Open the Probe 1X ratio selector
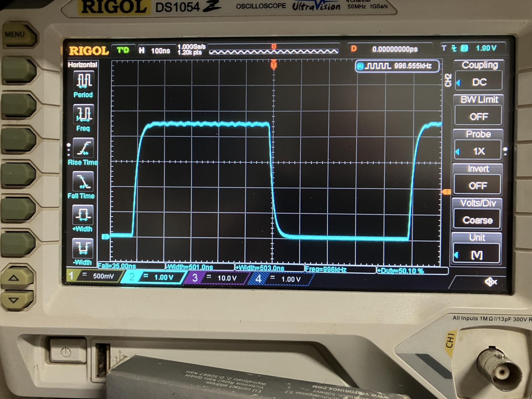The width and height of the screenshot is (532, 399). tap(479, 151)
